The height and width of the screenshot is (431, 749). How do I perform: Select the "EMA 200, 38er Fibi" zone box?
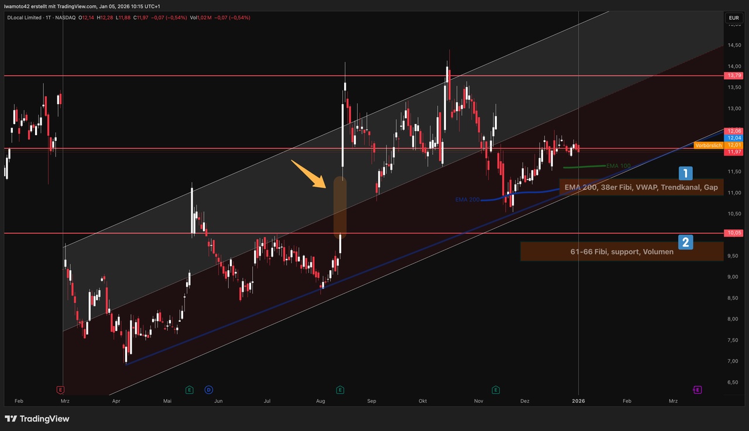641,187
